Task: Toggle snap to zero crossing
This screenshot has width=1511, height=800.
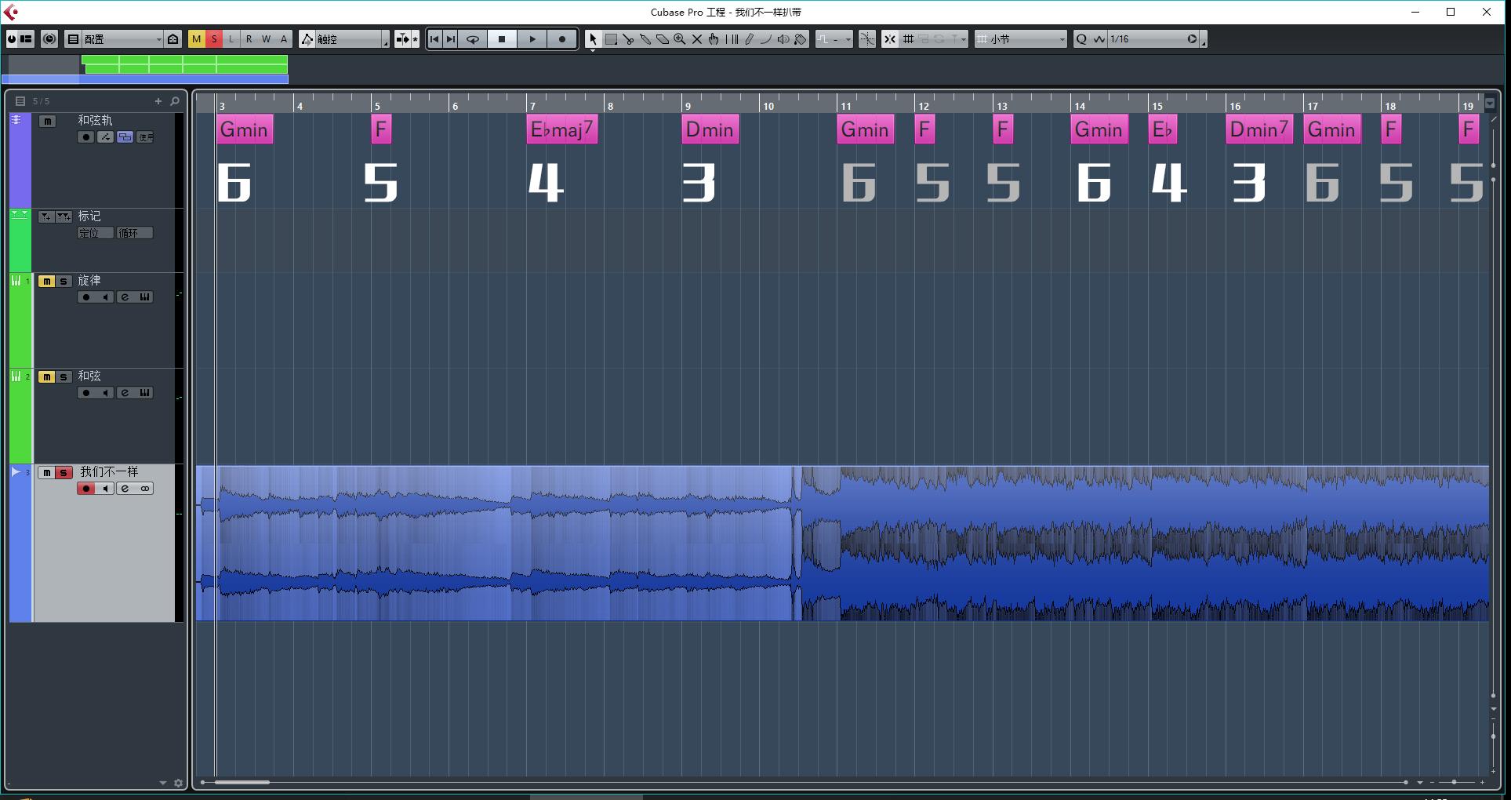Action: pyautogui.click(x=867, y=38)
